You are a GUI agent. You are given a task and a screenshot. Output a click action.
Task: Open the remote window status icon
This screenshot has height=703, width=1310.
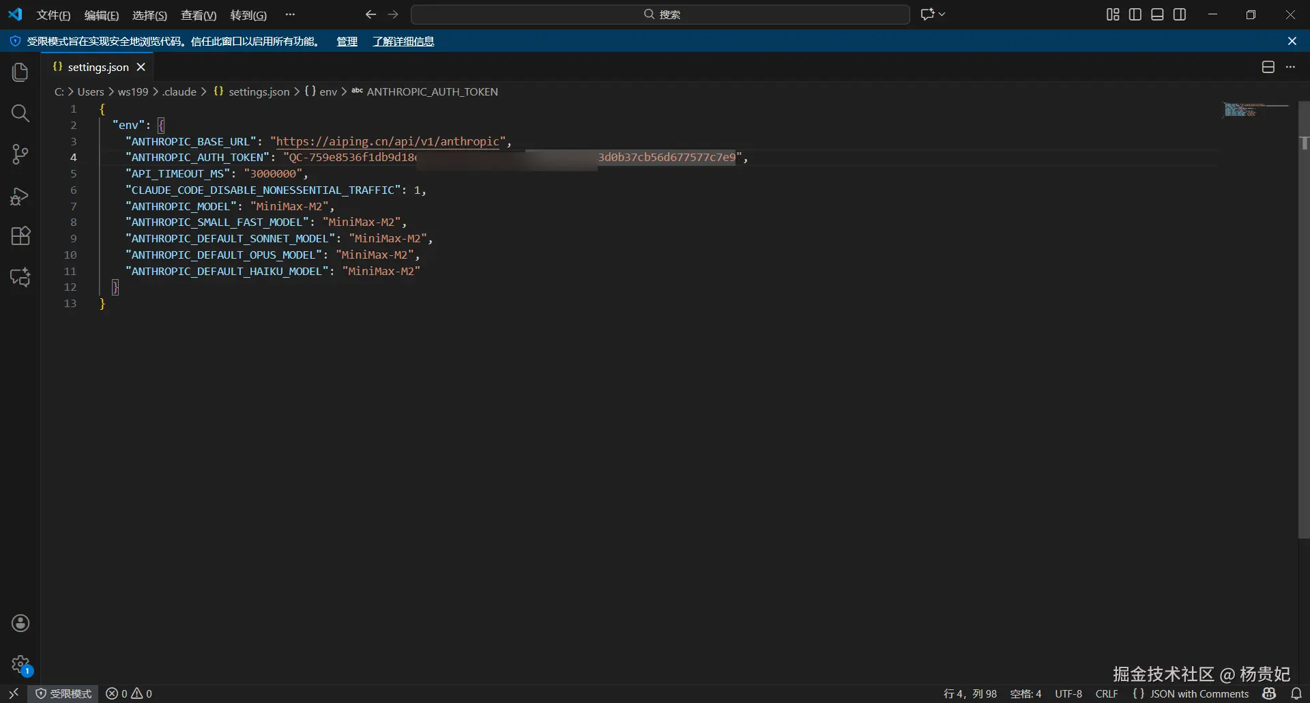14,693
